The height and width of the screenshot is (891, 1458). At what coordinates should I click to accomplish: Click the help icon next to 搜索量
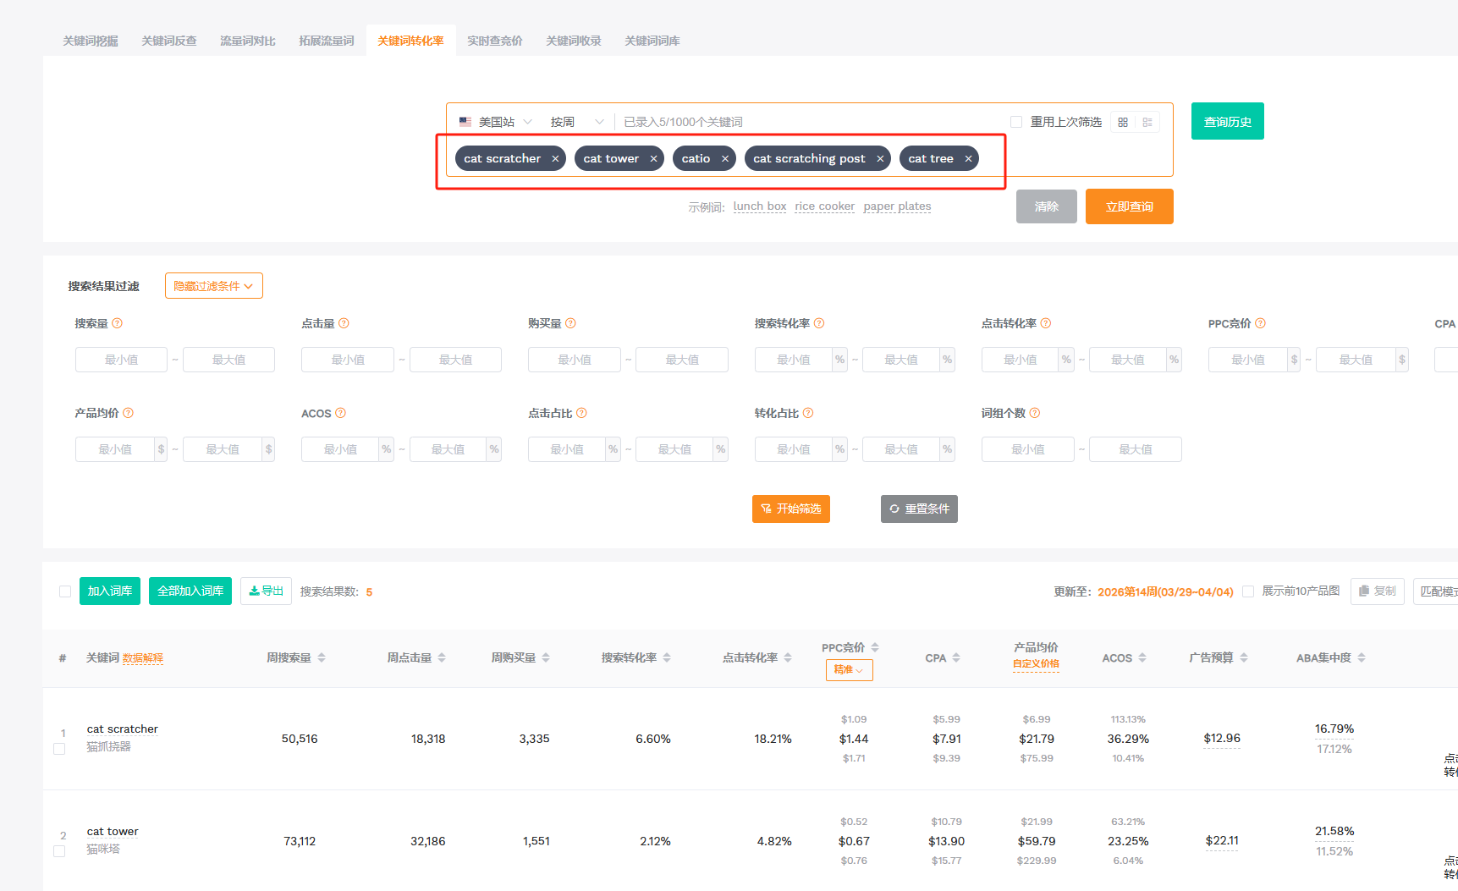point(118,323)
